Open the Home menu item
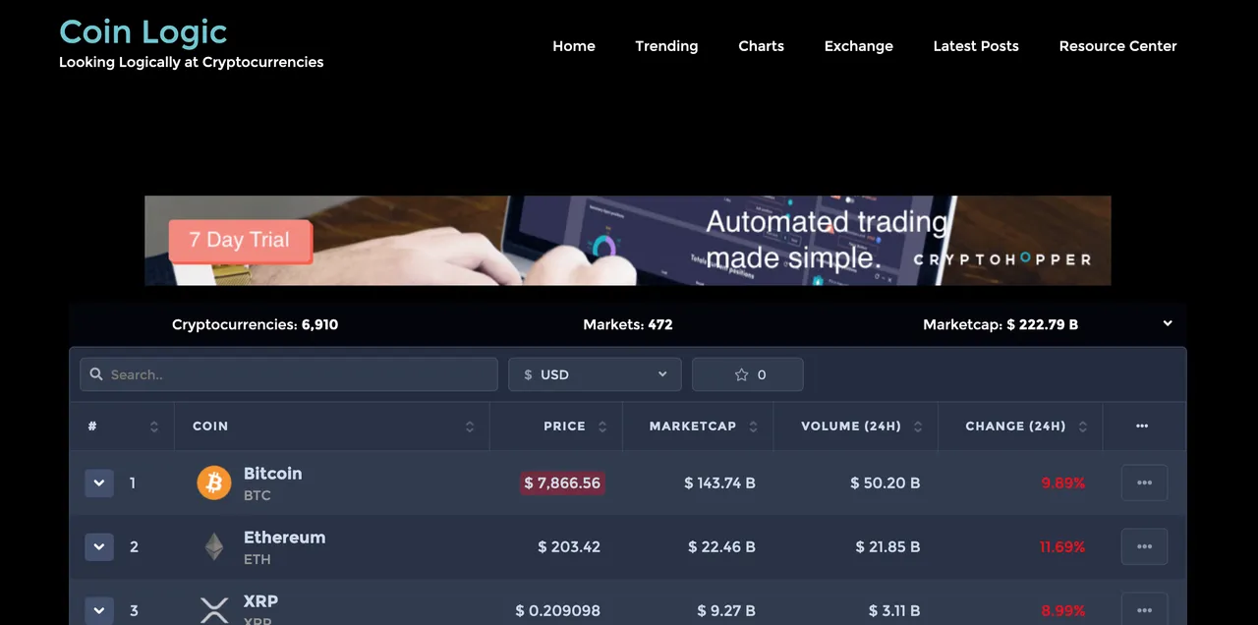The image size is (1258, 625). (x=574, y=46)
